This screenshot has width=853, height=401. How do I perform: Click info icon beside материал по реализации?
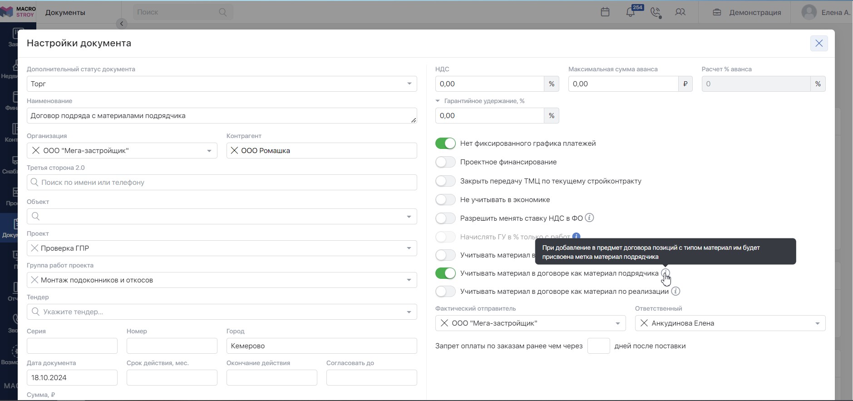click(675, 291)
